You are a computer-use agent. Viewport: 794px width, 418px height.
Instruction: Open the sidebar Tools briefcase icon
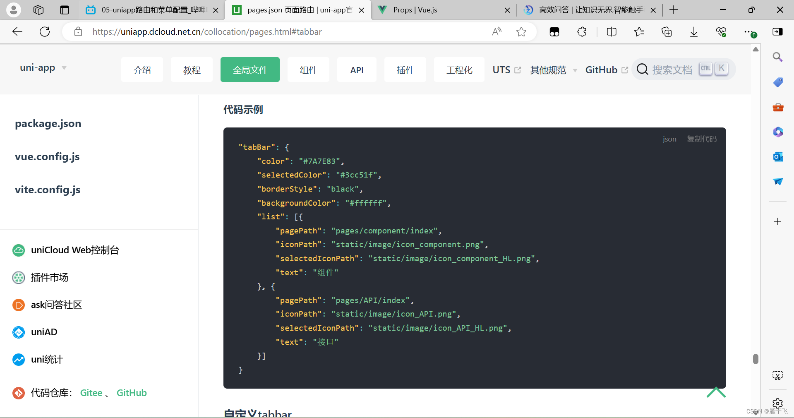(778, 107)
